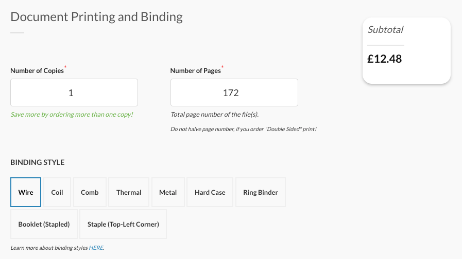Click the £12.48 subtotal amount
Viewport: 462px width, 259px height.
pos(384,59)
